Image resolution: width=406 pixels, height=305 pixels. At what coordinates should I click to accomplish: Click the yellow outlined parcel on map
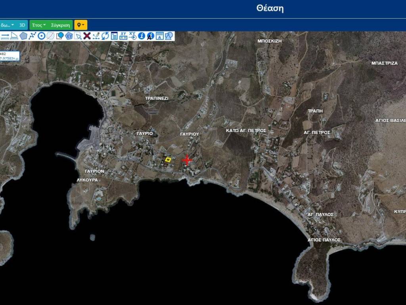tap(168, 160)
